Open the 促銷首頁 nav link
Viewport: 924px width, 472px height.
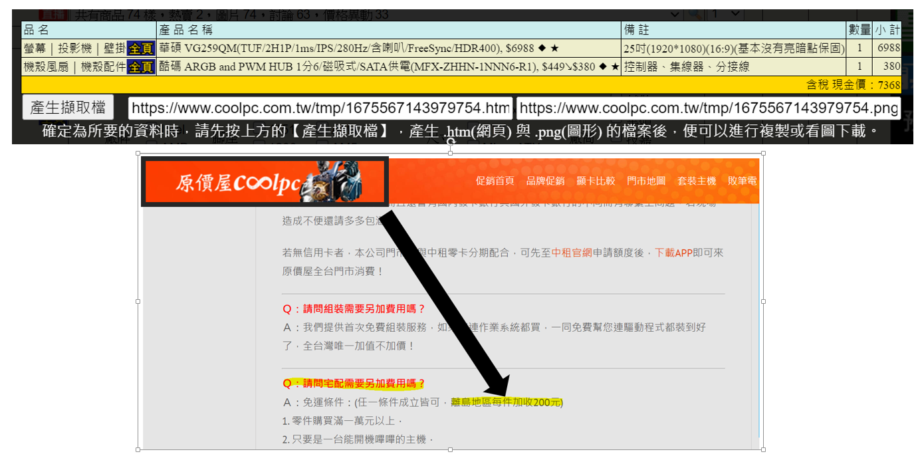(495, 181)
